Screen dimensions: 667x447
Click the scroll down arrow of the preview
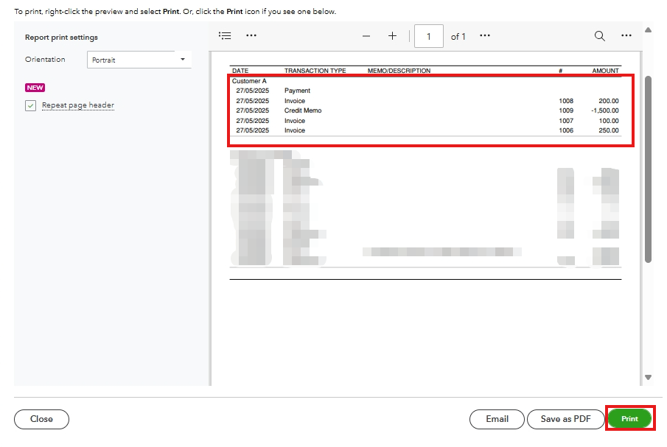click(648, 377)
